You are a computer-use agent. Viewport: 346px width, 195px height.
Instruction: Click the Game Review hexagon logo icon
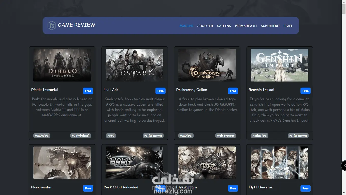pyautogui.click(x=52, y=25)
